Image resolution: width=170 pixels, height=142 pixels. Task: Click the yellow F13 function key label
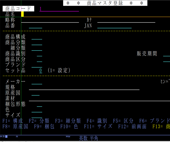(161, 126)
